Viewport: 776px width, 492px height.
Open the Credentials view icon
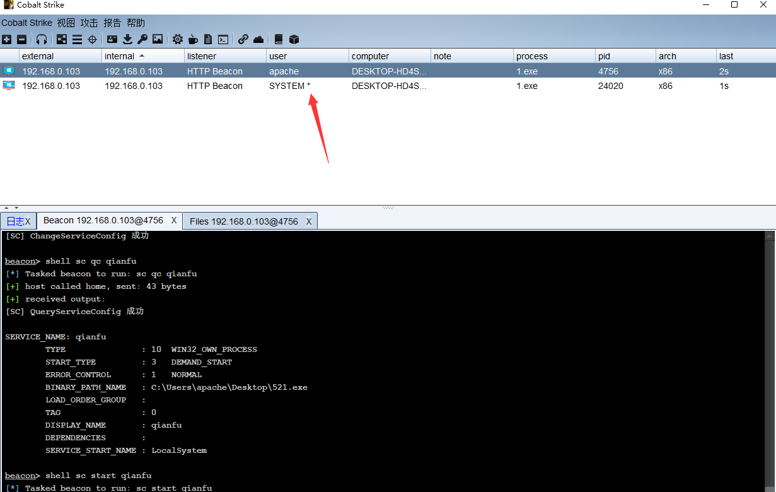pyautogui.click(x=112, y=39)
